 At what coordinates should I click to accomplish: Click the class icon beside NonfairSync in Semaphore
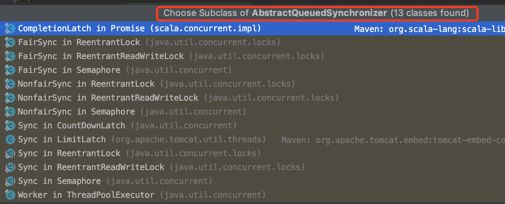[9, 111]
